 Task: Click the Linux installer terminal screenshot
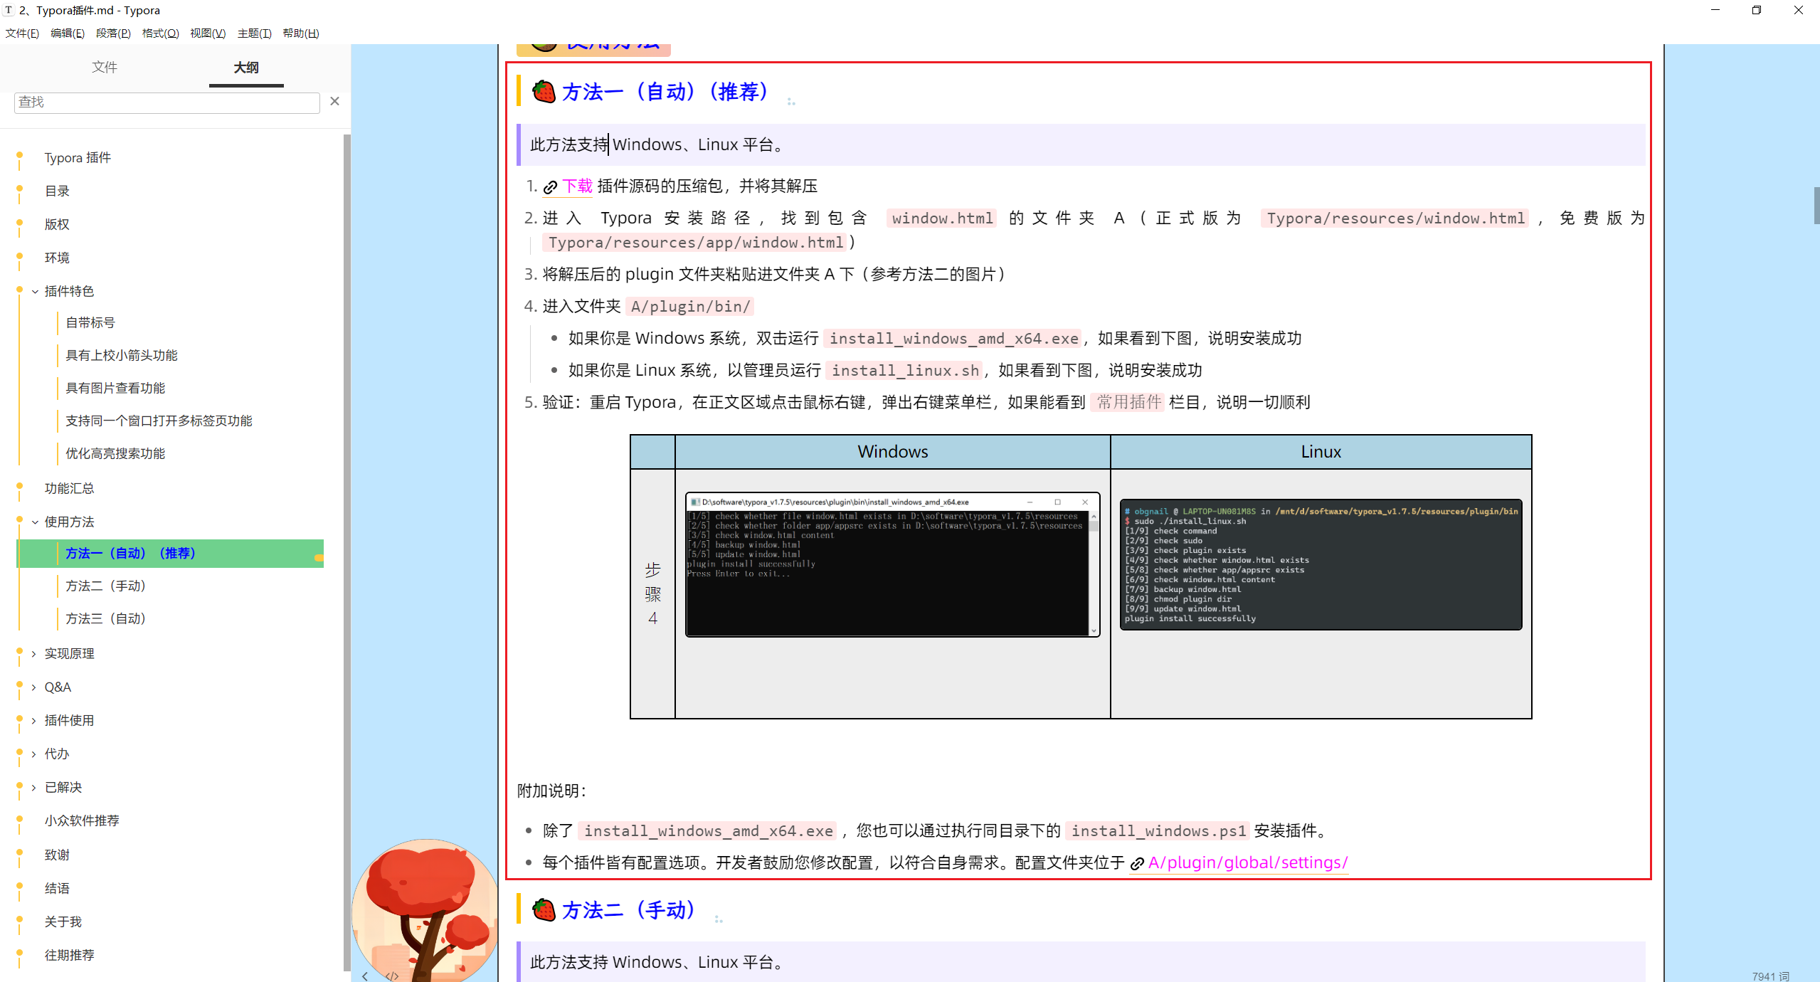(1321, 564)
